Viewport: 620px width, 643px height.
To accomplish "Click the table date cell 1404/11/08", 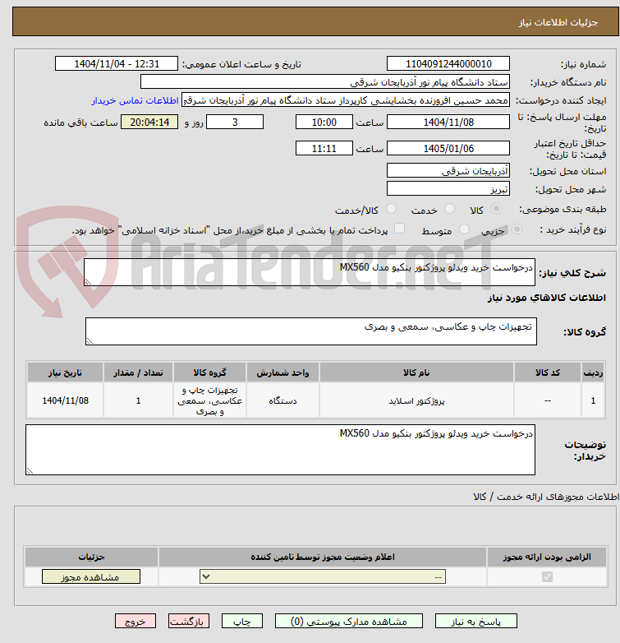I will 66,400.
